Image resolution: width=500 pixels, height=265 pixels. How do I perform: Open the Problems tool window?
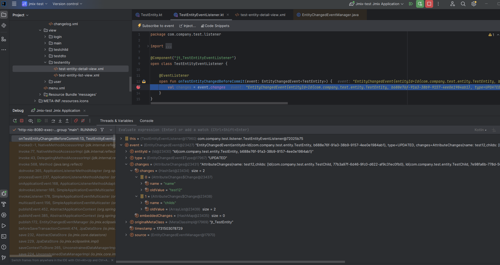(4, 247)
